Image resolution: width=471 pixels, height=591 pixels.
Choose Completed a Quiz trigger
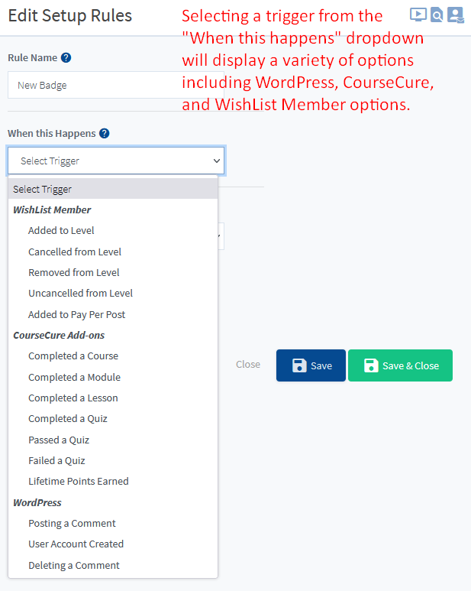113,419
